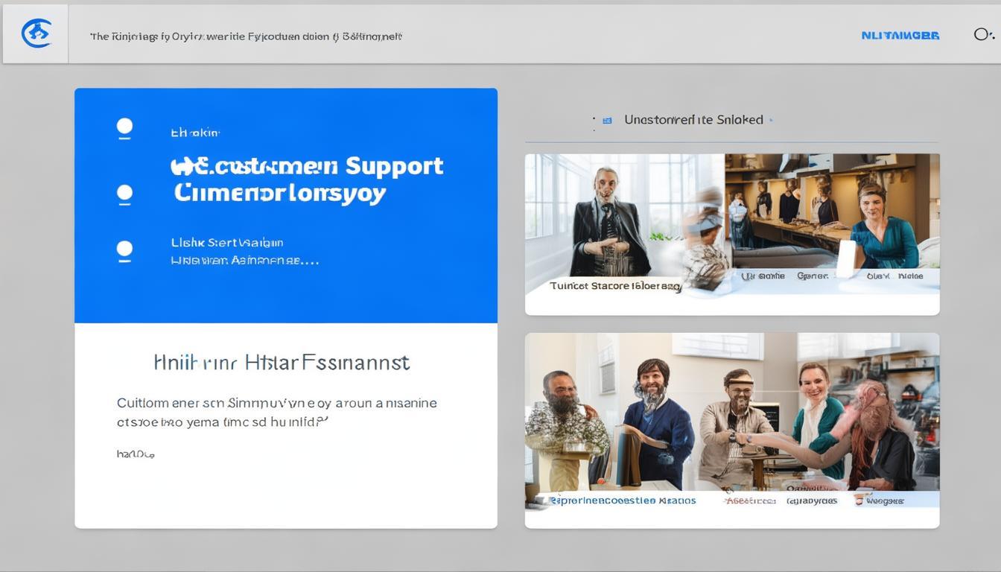Expand the small arrow right of the right-panel heading
Screen dimensions: 1001x572
click(771, 120)
